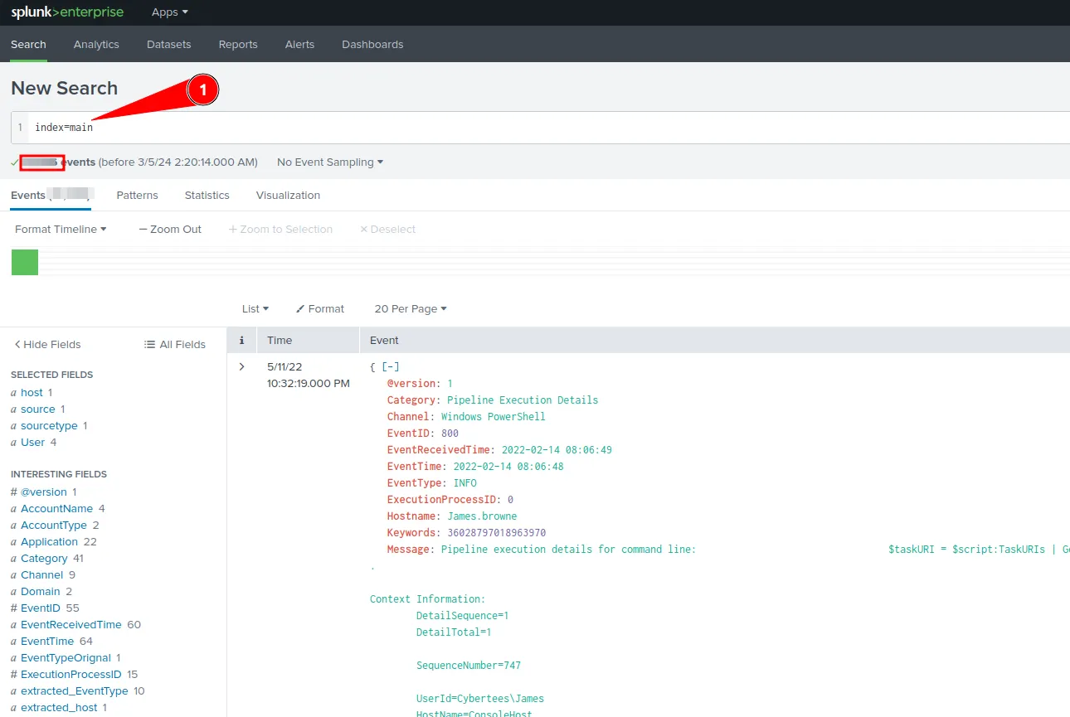Image resolution: width=1070 pixels, height=717 pixels.
Task: Click the 'a' string icon beside Channel field
Action: coord(13,574)
